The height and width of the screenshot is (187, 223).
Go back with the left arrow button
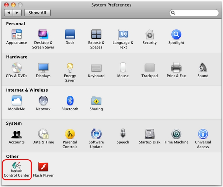pos(9,13)
